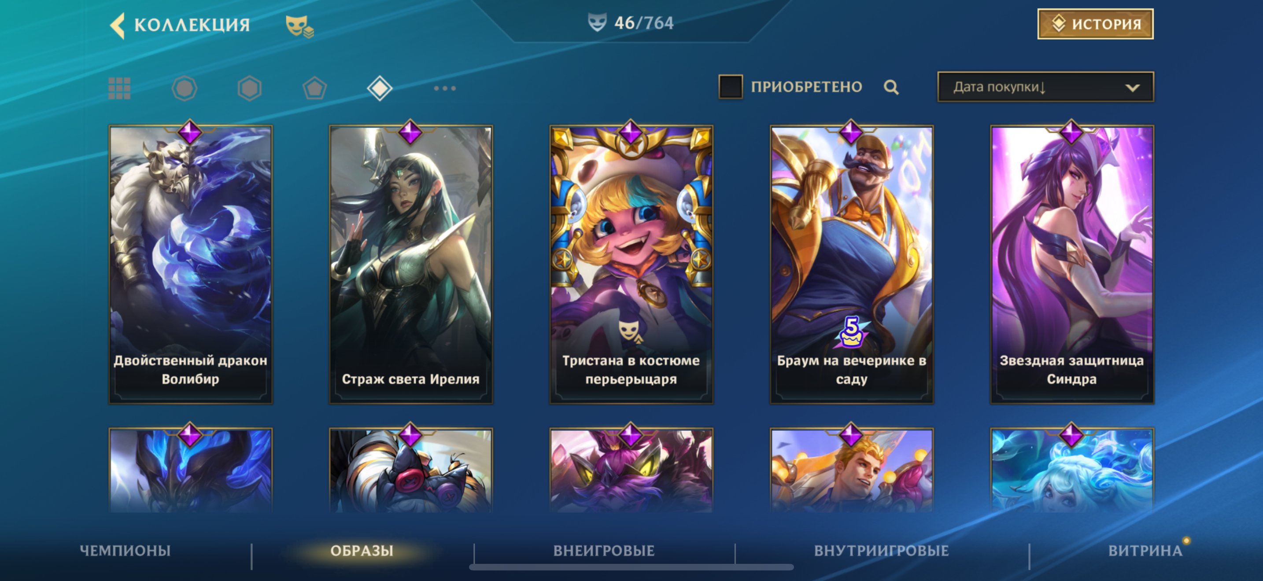
Task: Expand the Дата покупки sort dropdown
Action: pos(1045,87)
